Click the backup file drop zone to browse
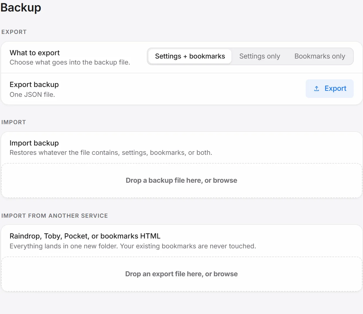The width and height of the screenshot is (363, 314). click(x=182, y=181)
